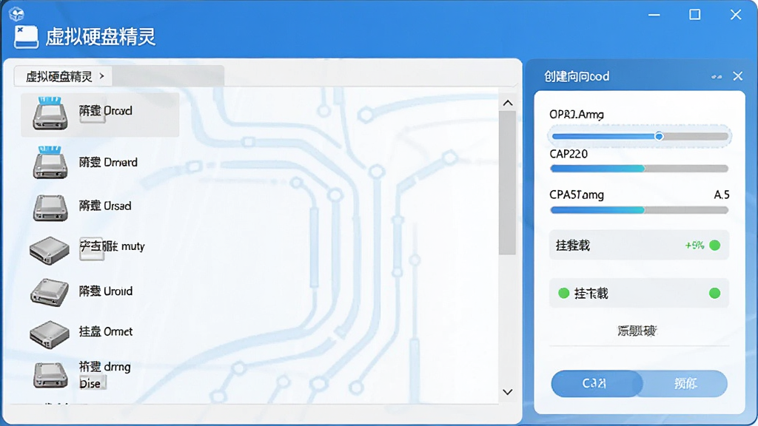Click the up arrow of the drive list scrollbar
Screen dimensions: 758x426
(x=508, y=103)
